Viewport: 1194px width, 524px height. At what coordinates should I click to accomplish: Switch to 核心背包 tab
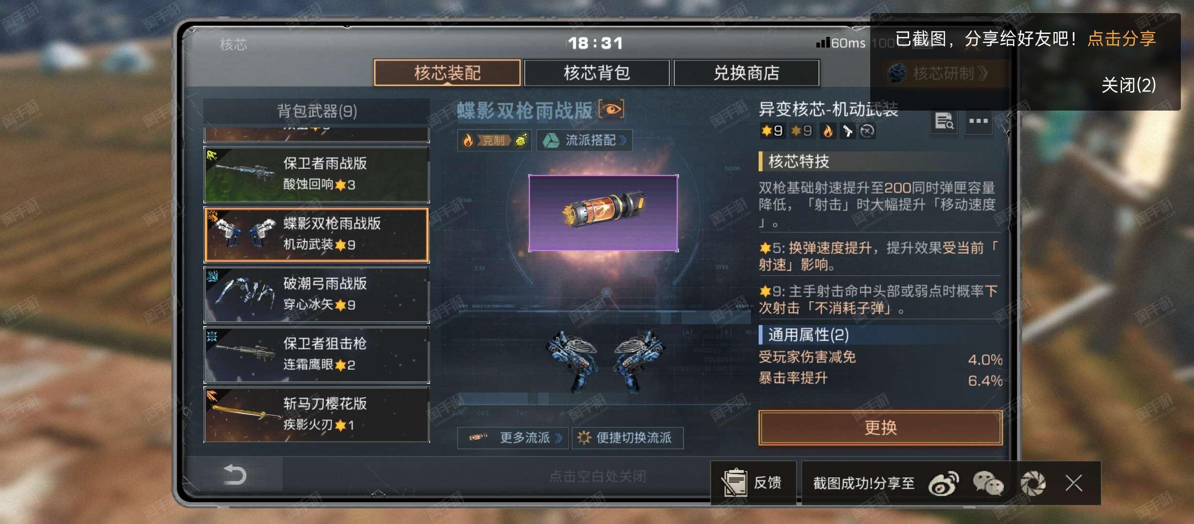(x=597, y=73)
